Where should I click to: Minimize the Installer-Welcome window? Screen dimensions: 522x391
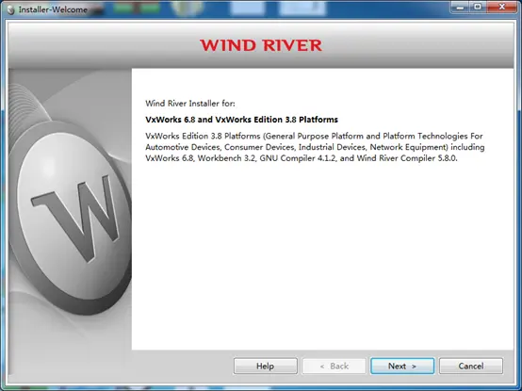click(460, 7)
